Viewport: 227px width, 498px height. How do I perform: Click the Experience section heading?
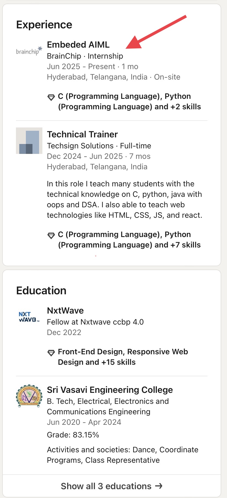click(x=44, y=25)
